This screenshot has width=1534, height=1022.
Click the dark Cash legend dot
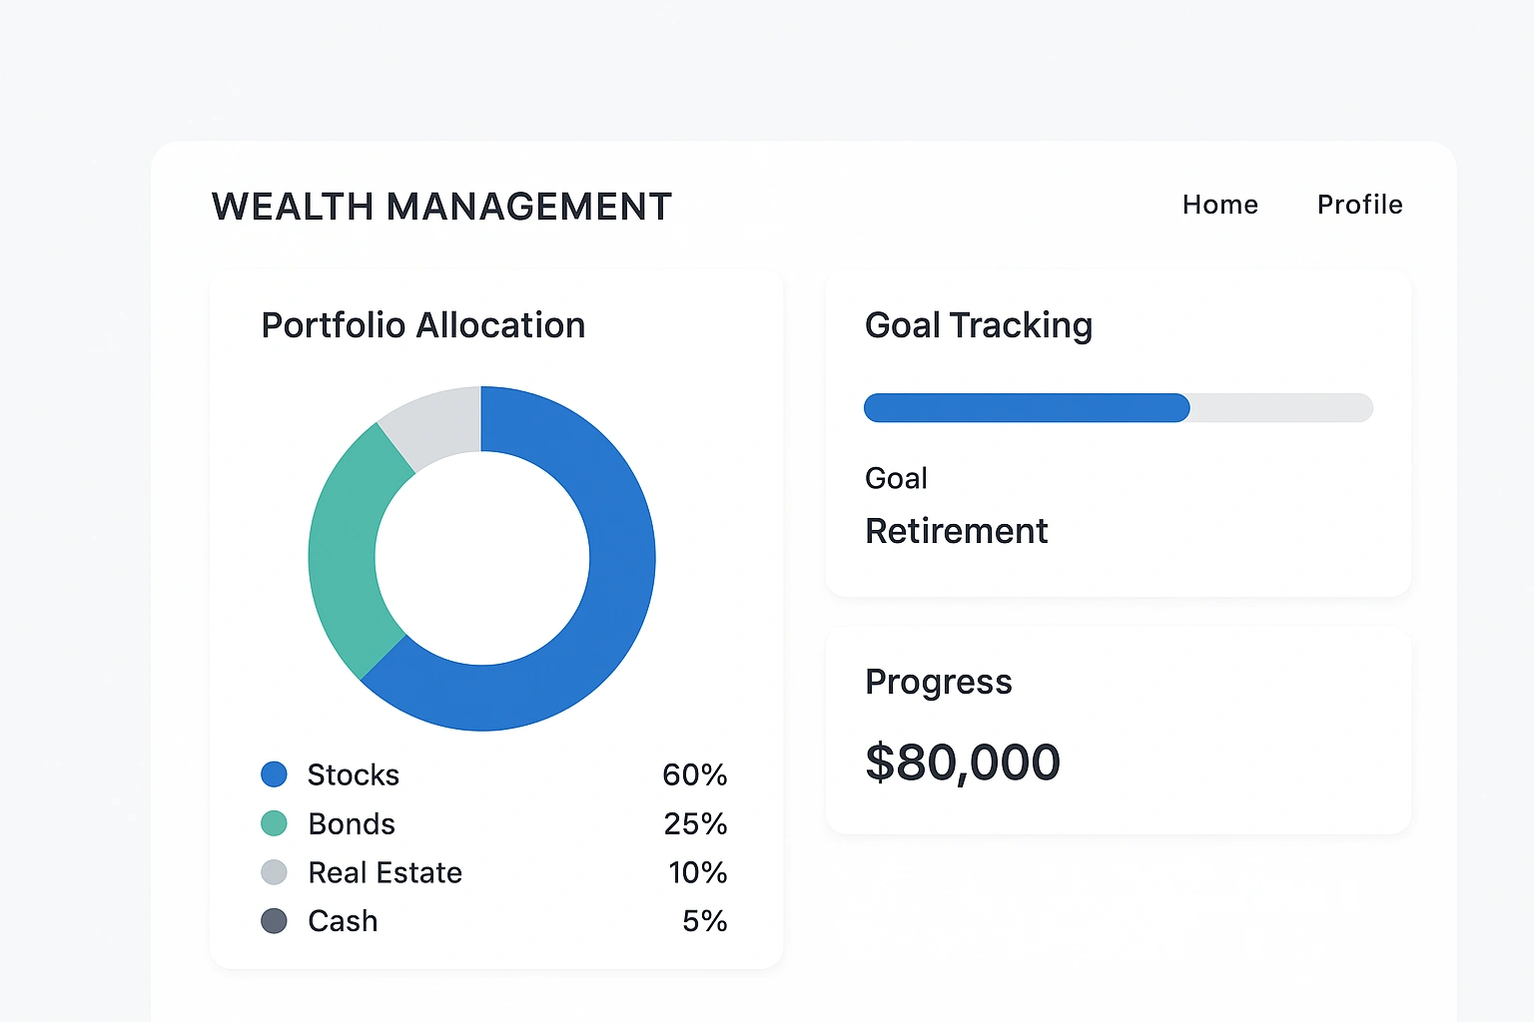273,920
